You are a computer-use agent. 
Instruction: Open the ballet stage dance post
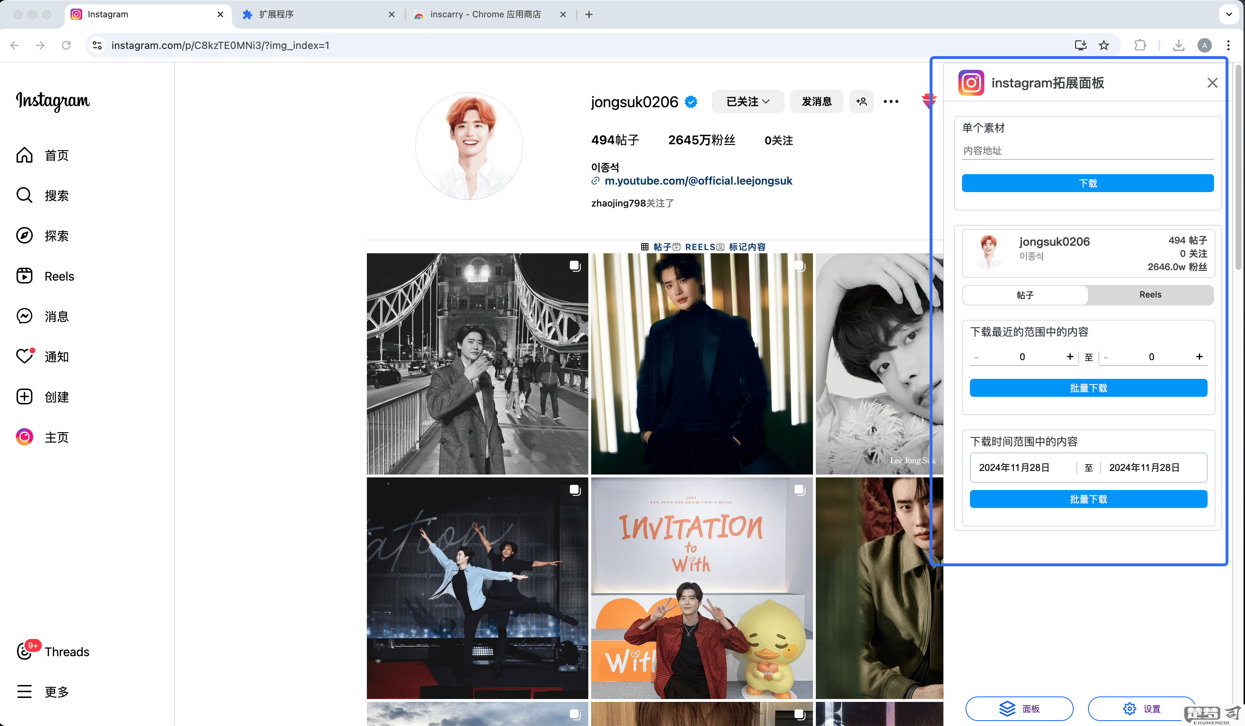477,588
